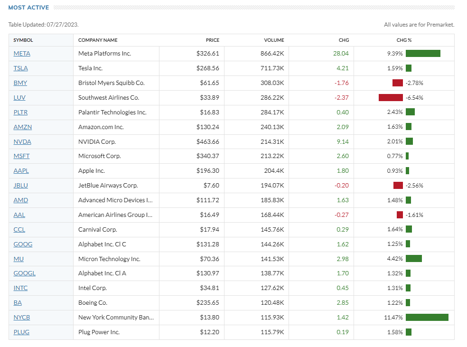Open the META symbol link

coord(22,54)
